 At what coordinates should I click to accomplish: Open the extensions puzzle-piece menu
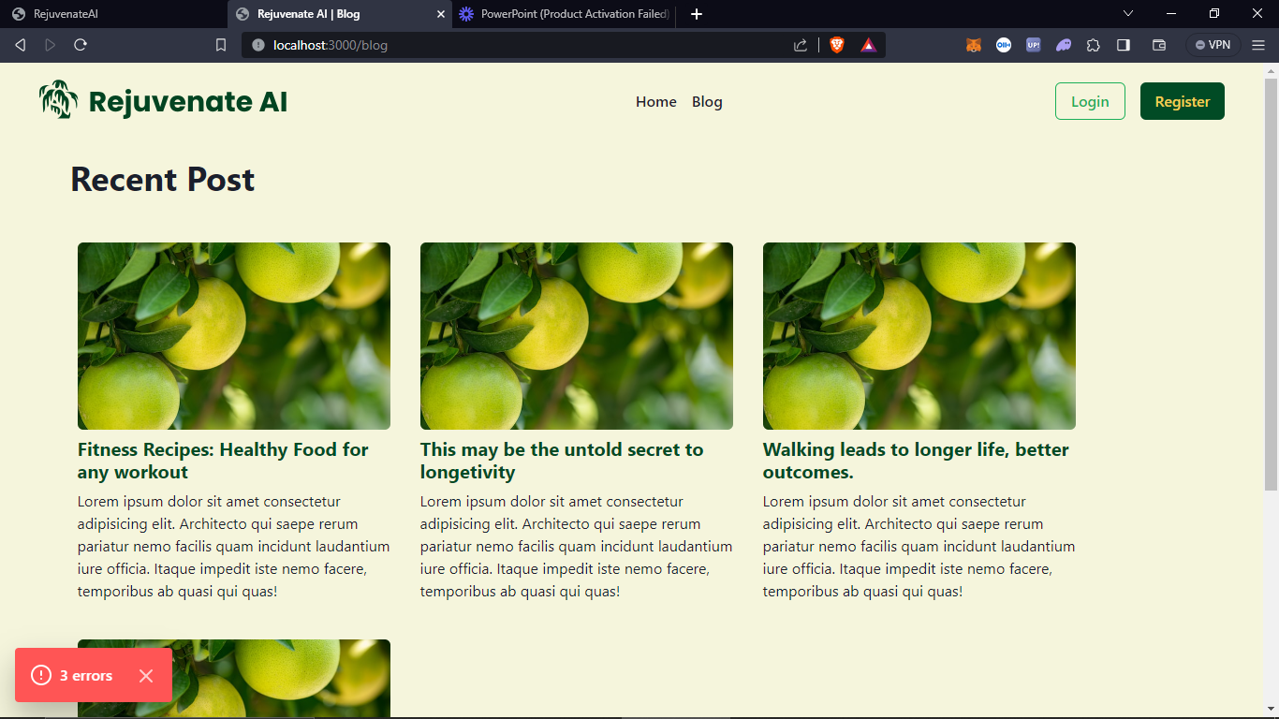click(1093, 45)
